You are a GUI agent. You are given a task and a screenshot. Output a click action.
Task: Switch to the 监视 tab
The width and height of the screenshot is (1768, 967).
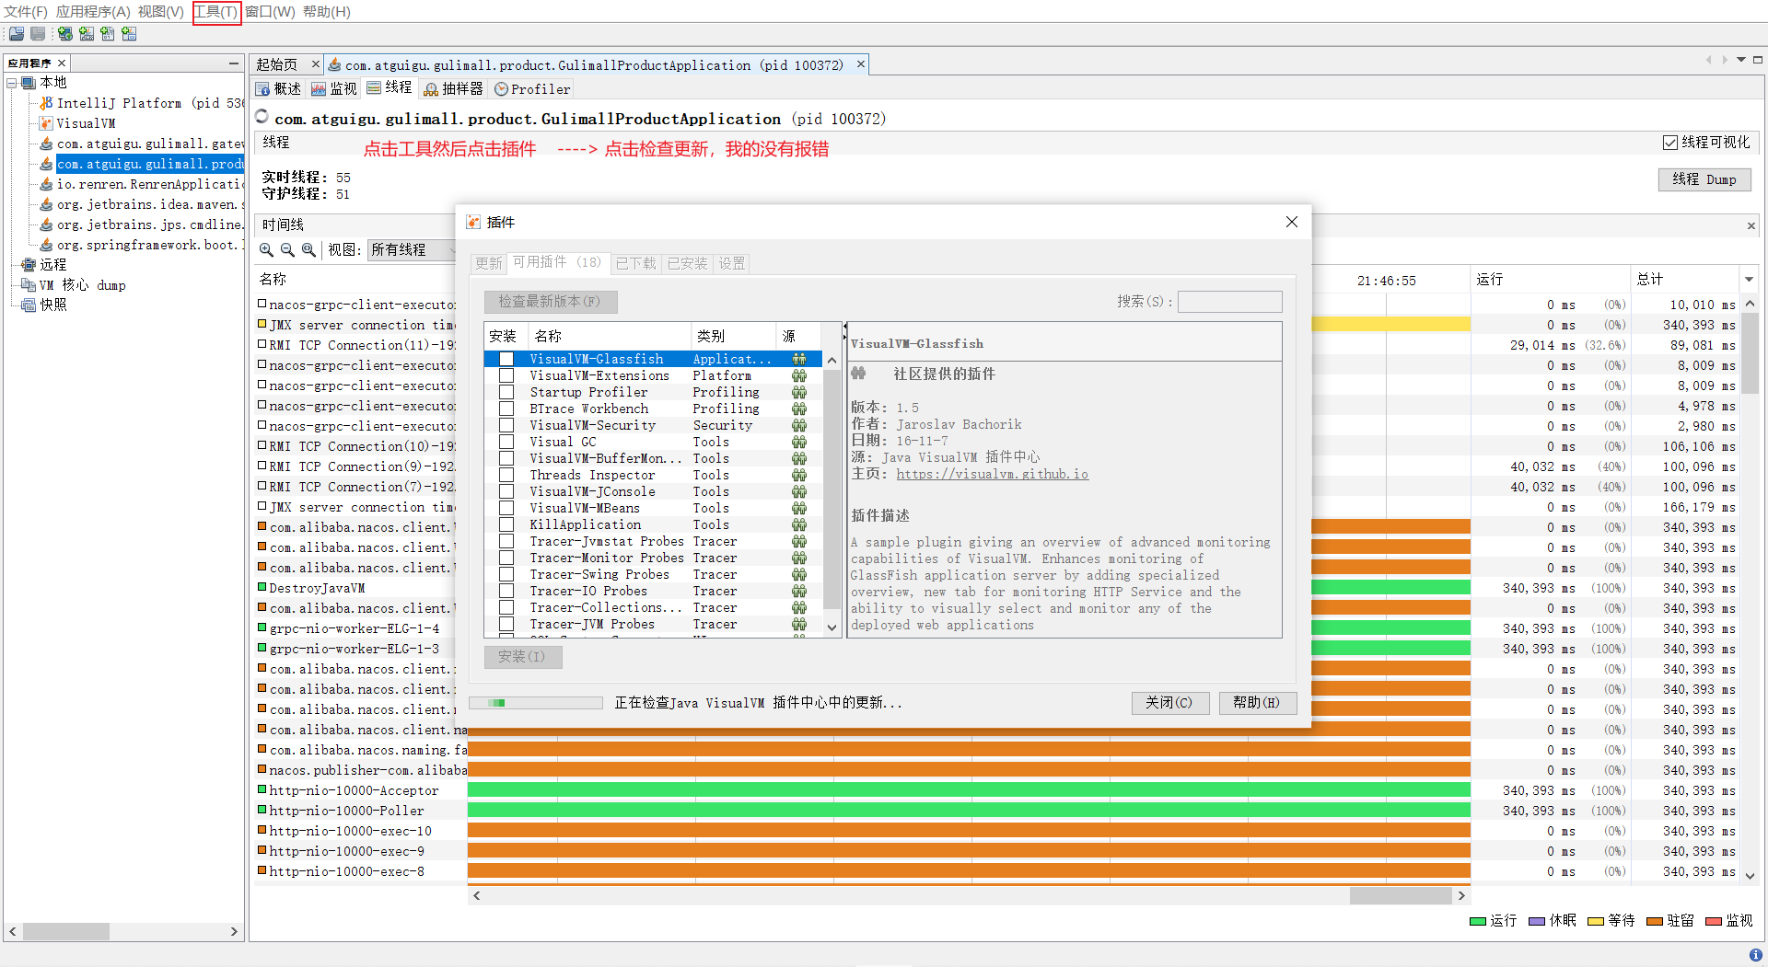point(334,89)
